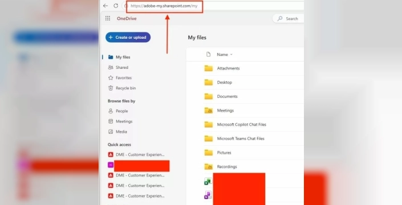402x205 pixels.
Task: Click the file type column header icon
Action: point(208,54)
